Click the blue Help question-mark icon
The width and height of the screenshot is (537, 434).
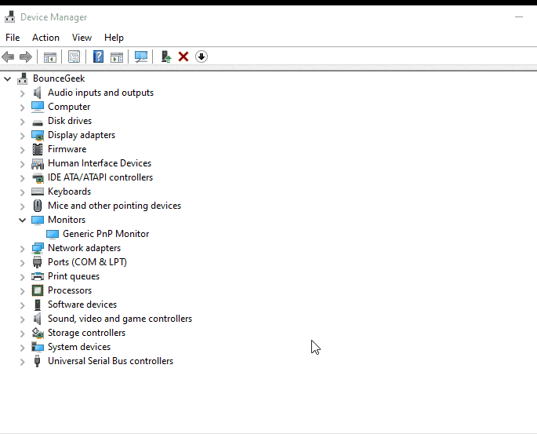[x=98, y=57]
